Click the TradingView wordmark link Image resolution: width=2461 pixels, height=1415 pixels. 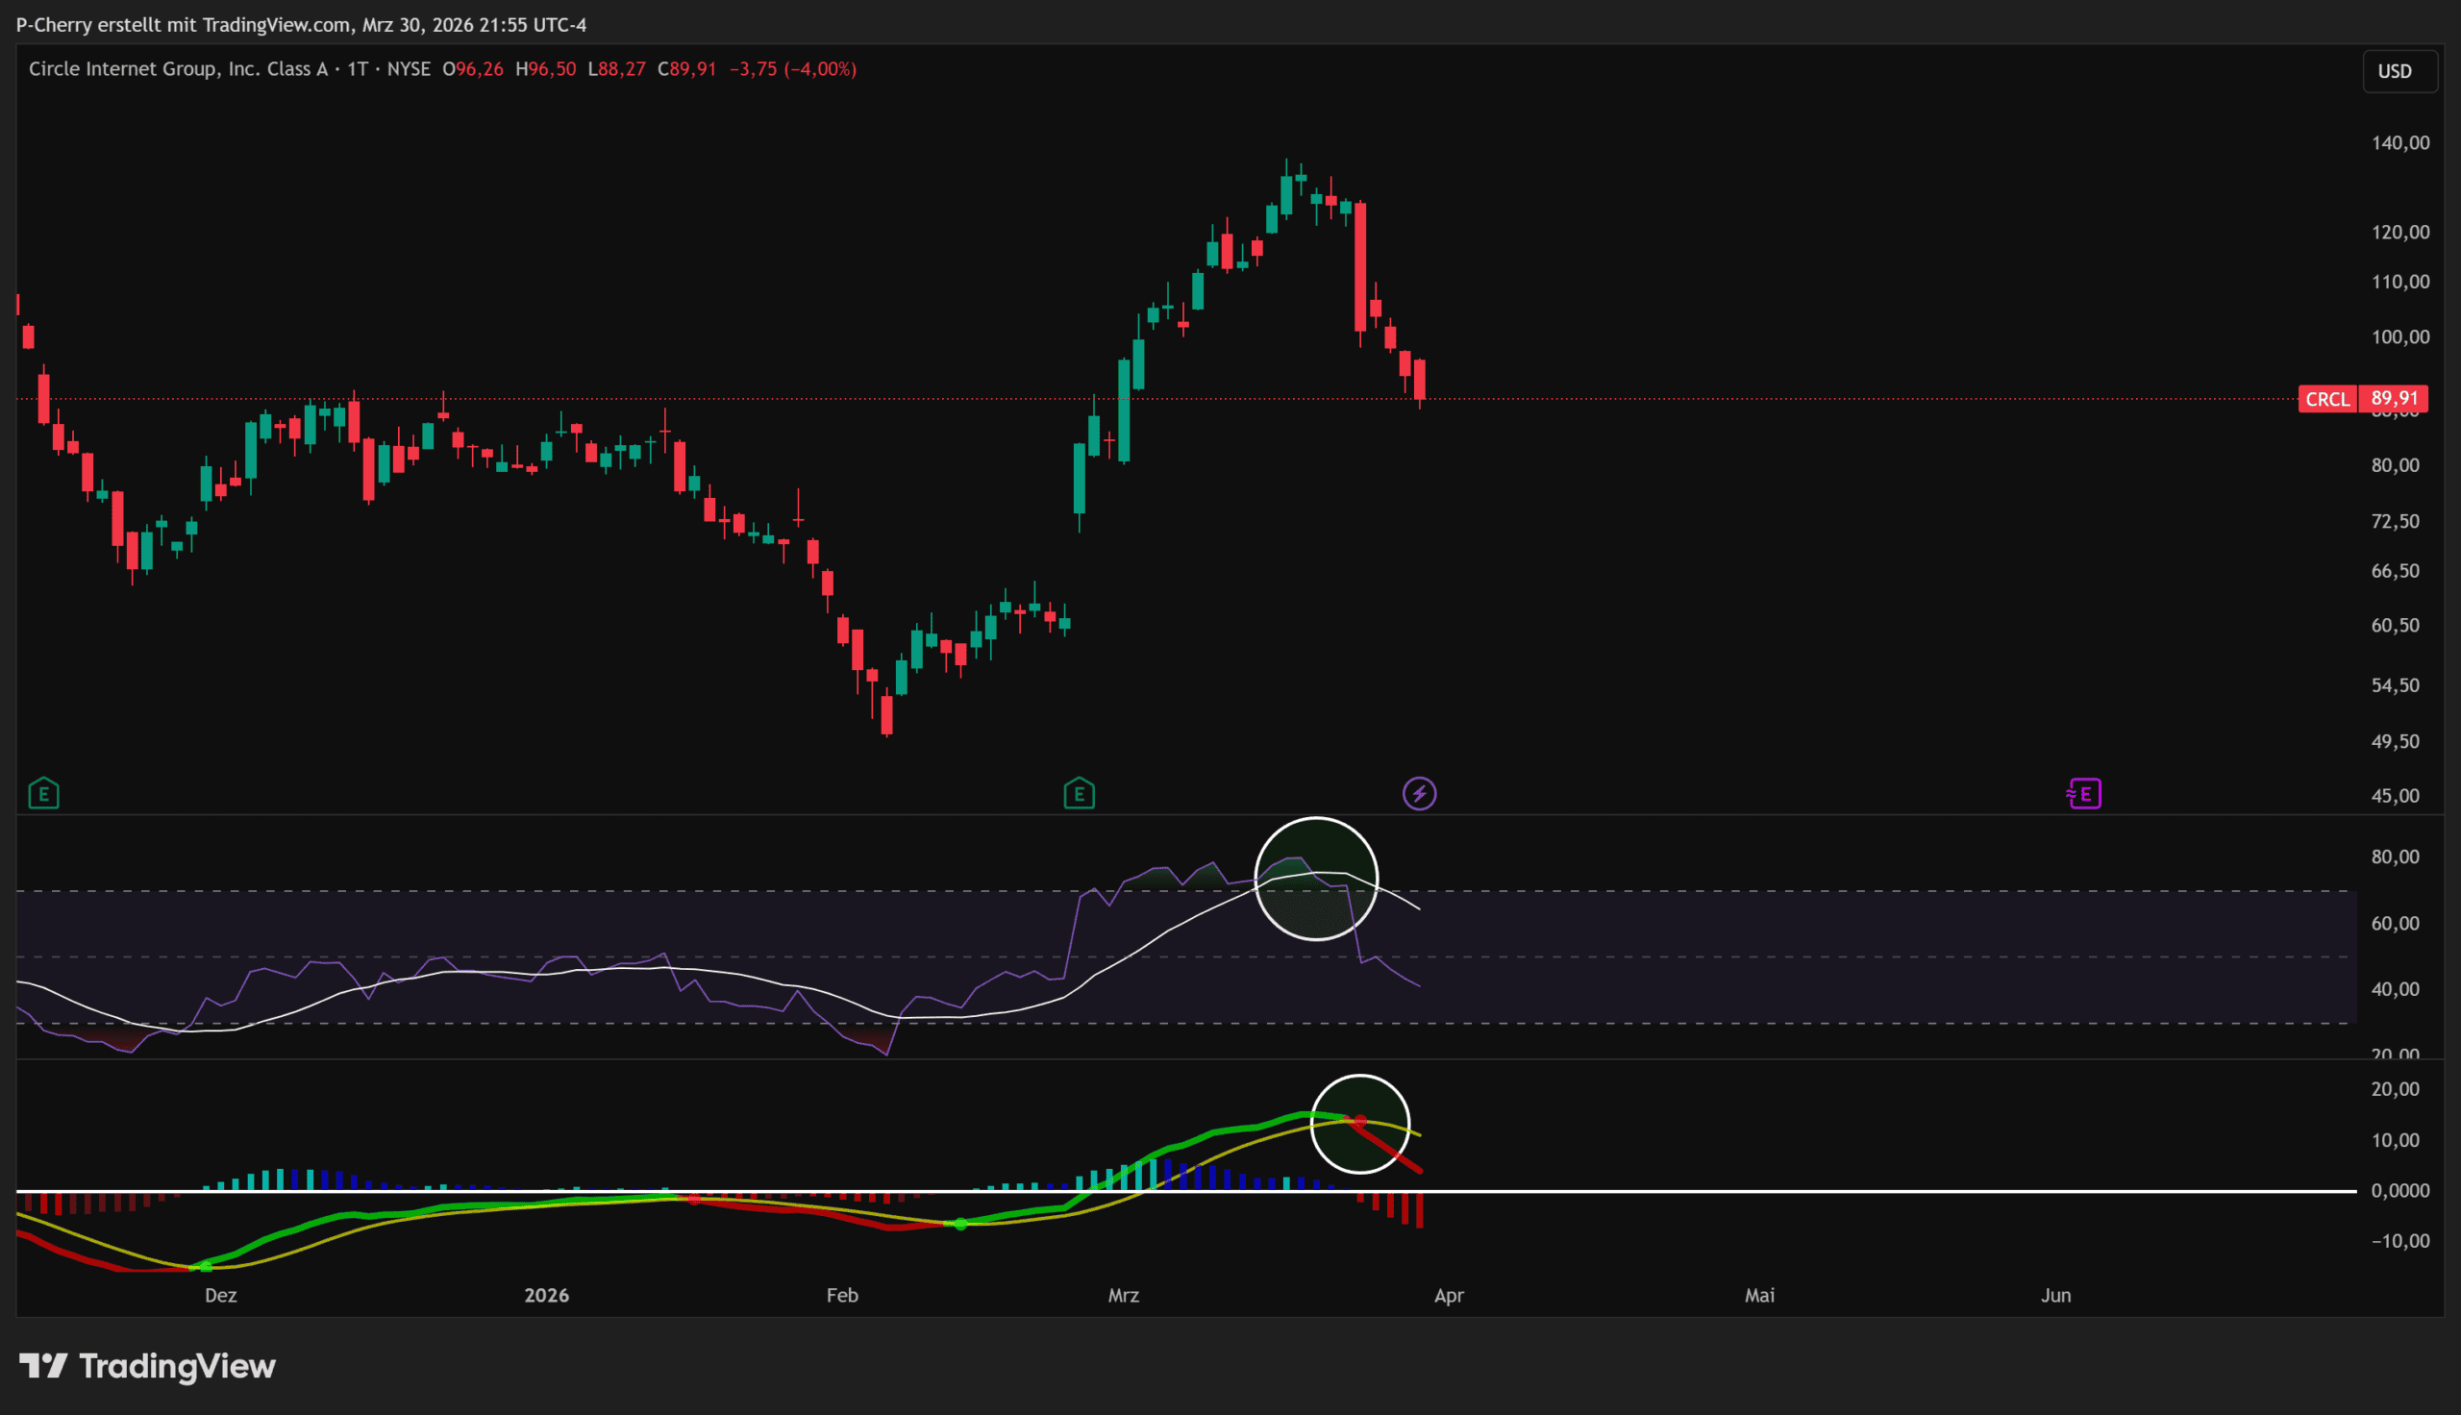click(x=177, y=1366)
